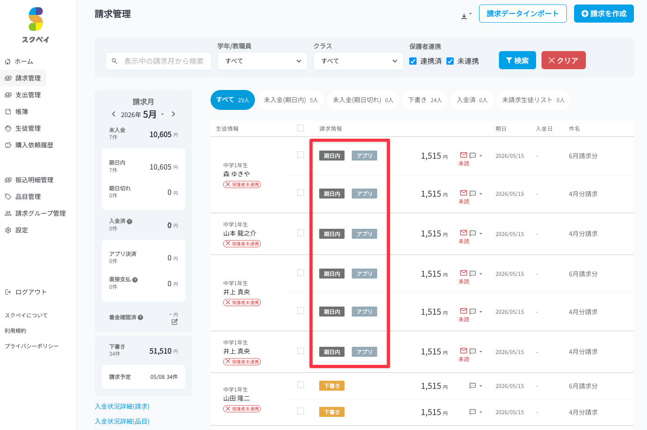Viewport: 647px width, 430px height.
Task: Check 山本 龍之介 4月分請求 row checkbox
Action: coord(301,233)
